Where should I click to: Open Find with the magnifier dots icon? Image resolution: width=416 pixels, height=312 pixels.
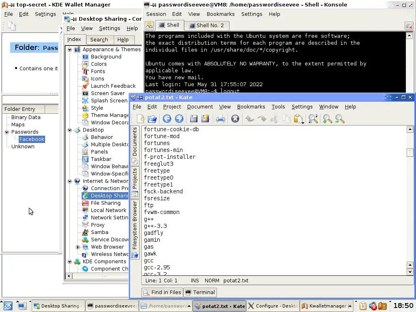tap(313, 119)
